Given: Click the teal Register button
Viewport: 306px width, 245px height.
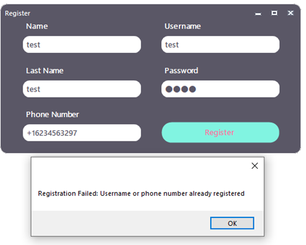Looking at the screenshot, I should 220,132.
